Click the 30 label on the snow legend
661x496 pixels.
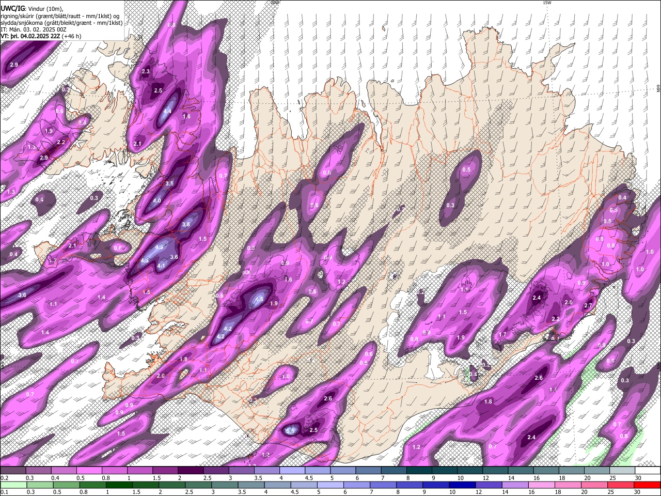point(638,478)
